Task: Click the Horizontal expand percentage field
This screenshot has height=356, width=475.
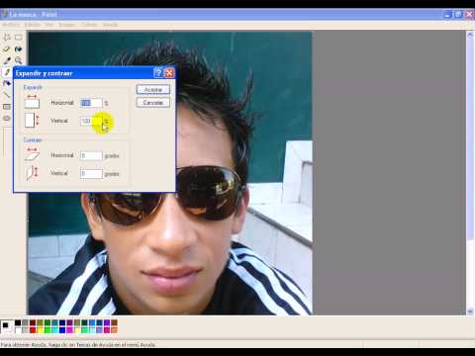Action: (x=91, y=103)
